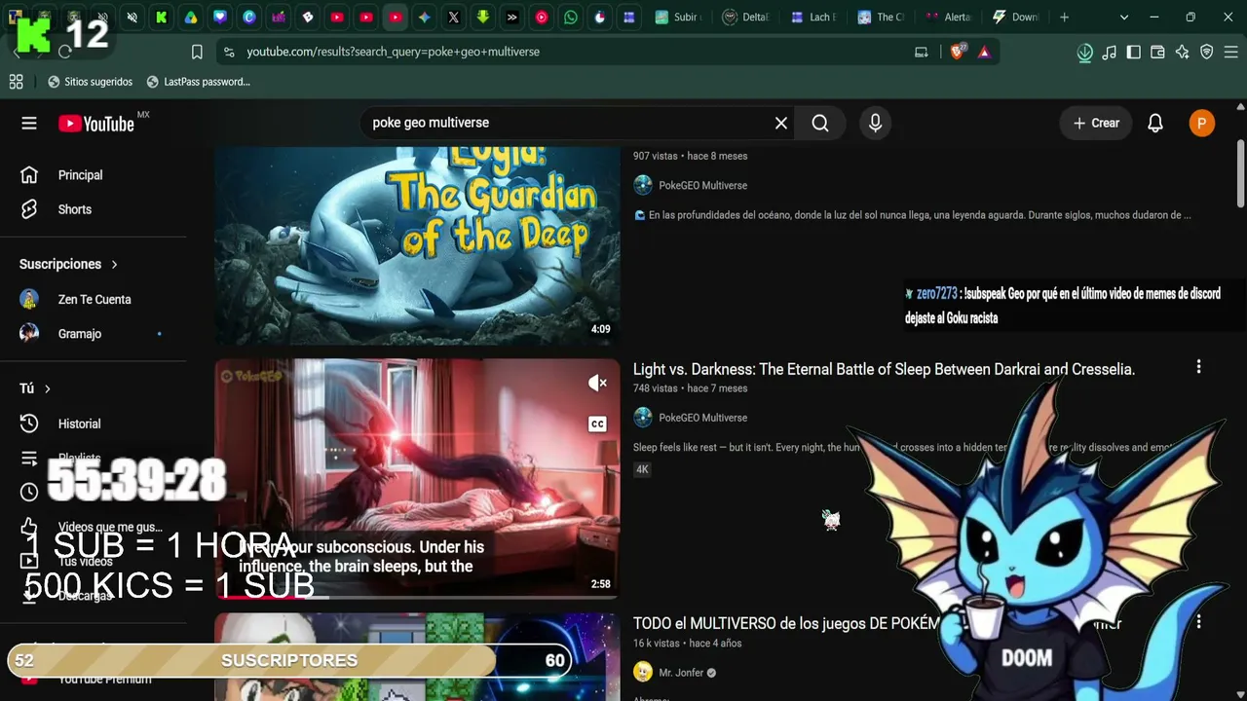Screen dimensions: 1247x701
Task: Seek in the Darkrai preview progress bar
Action: pyautogui.click(x=417, y=597)
